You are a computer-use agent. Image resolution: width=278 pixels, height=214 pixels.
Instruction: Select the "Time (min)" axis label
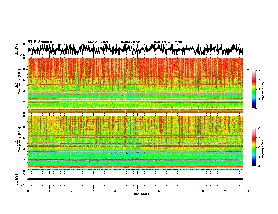click(140, 194)
